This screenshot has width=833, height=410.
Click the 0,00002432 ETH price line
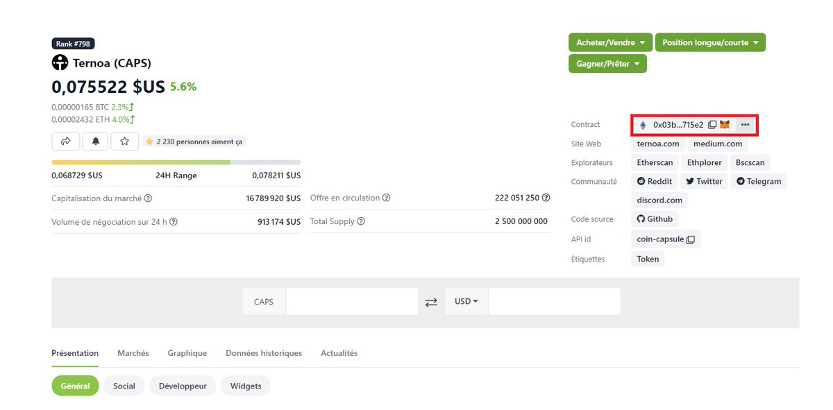(x=93, y=119)
